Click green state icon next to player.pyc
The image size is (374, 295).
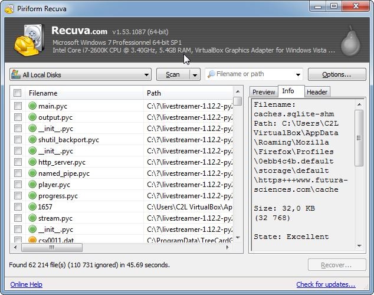click(x=32, y=184)
